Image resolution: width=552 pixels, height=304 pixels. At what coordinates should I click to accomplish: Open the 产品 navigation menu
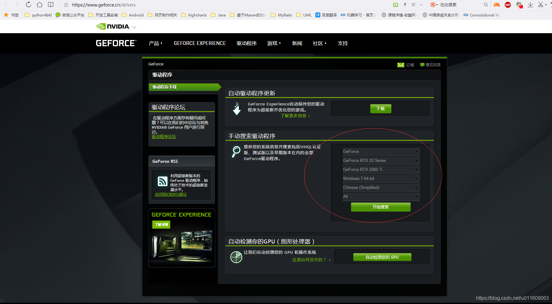pyautogui.click(x=155, y=43)
